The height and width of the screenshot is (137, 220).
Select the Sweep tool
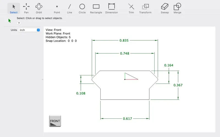[x=165, y=8]
